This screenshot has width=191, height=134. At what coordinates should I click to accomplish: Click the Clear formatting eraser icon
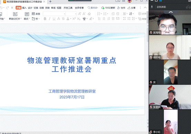point(89,14)
